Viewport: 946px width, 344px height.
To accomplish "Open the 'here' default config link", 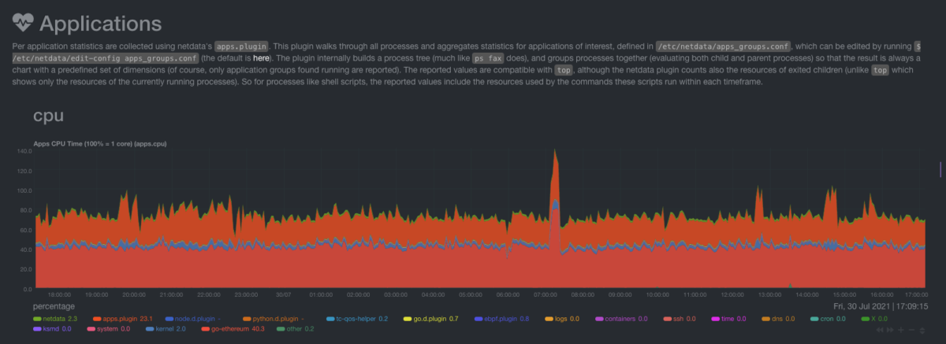I will tap(259, 59).
